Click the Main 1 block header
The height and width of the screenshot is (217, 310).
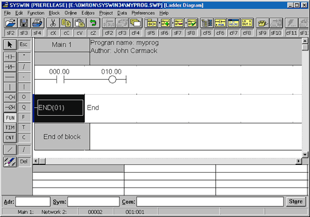click(62, 45)
